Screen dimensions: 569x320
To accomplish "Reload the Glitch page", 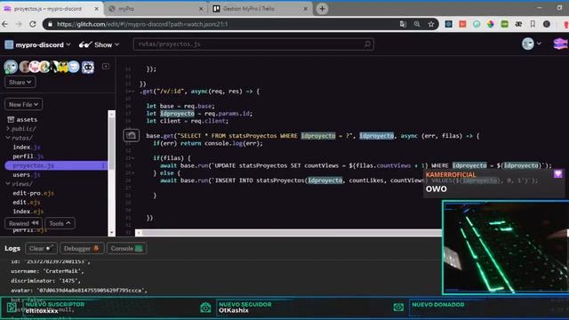I will click(x=33, y=24).
